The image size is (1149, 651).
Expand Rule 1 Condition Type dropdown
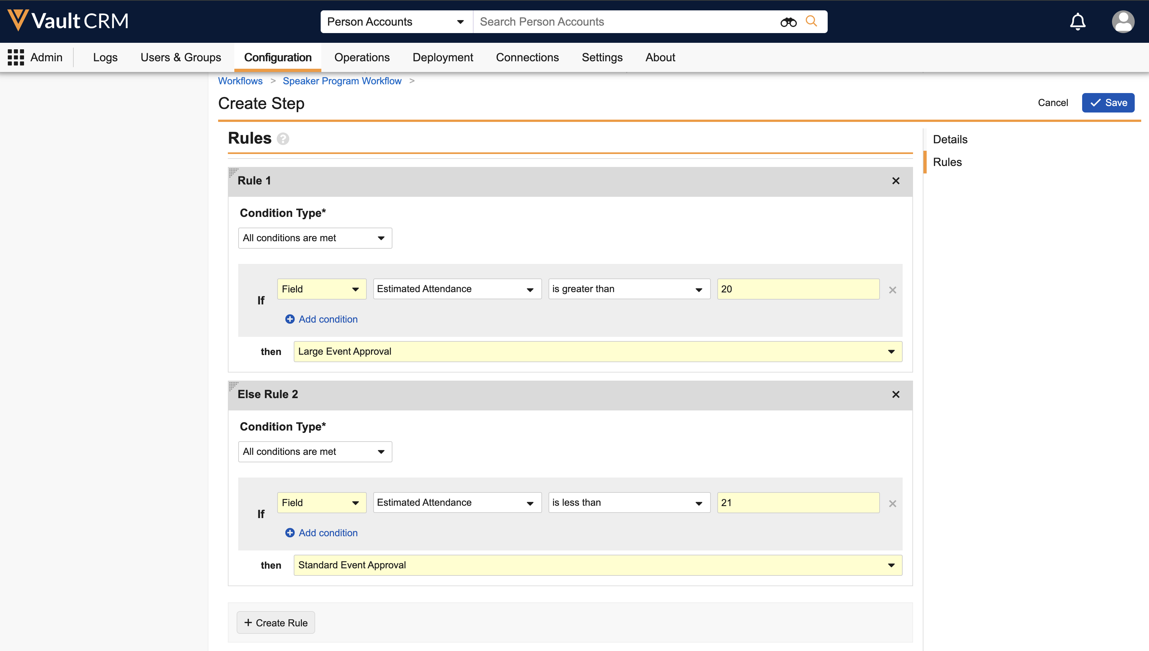315,238
